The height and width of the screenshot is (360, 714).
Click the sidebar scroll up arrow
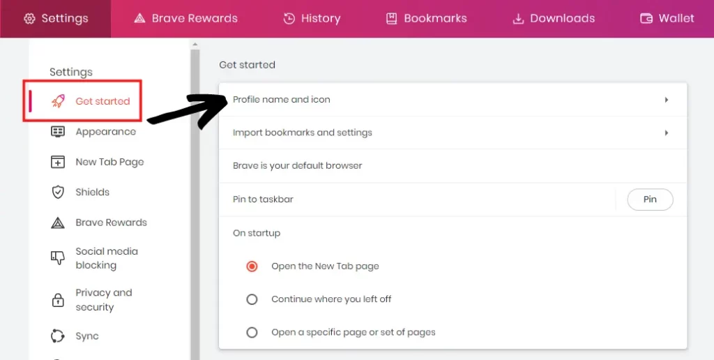pos(195,44)
